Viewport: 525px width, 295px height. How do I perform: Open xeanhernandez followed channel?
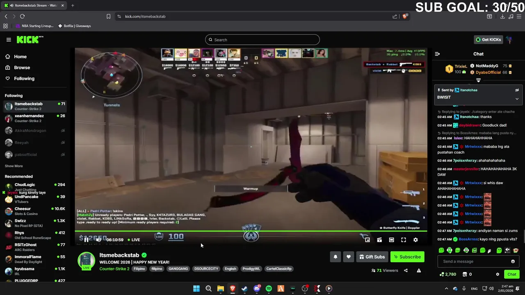[35, 118]
